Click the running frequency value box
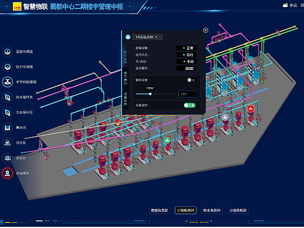304x228 pixels. pos(186,68)
